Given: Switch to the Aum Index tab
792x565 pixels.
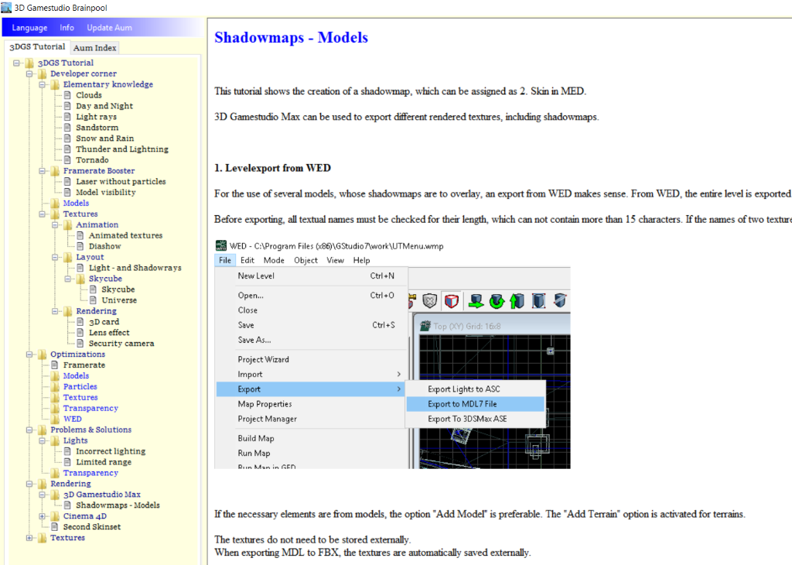Looking at the screenshot, I should pyautogui.click(x=95, y=47).
